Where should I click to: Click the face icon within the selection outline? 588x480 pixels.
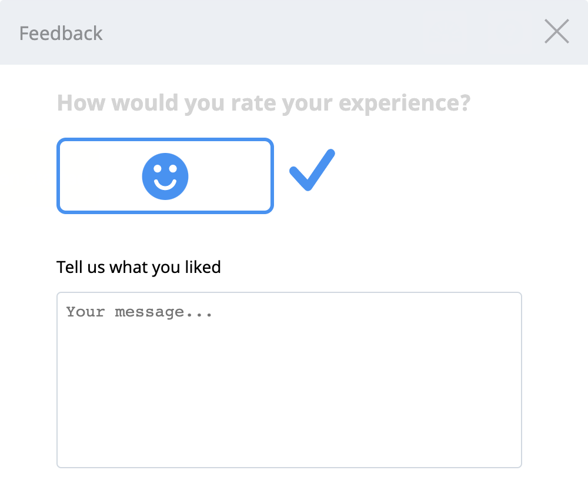pos(165,175)
